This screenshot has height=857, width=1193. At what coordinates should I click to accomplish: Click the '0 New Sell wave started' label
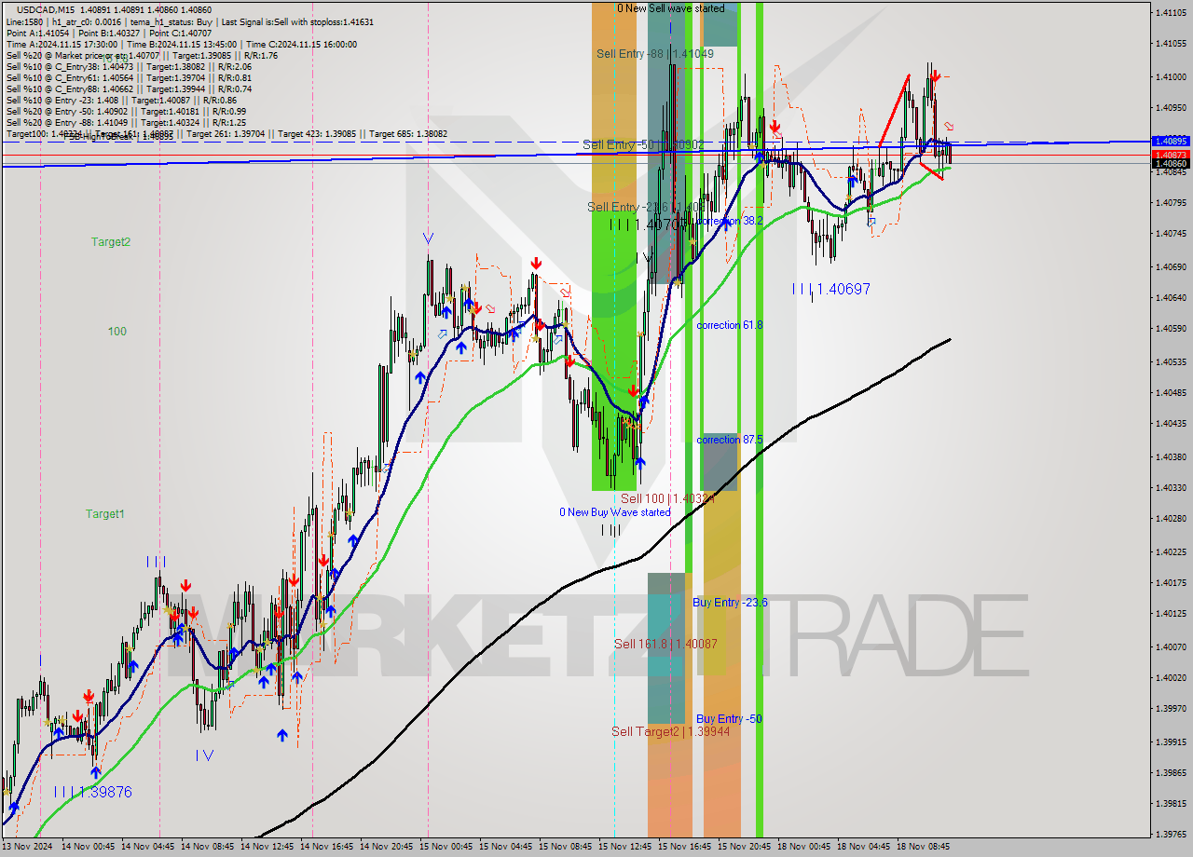(671, 8)
